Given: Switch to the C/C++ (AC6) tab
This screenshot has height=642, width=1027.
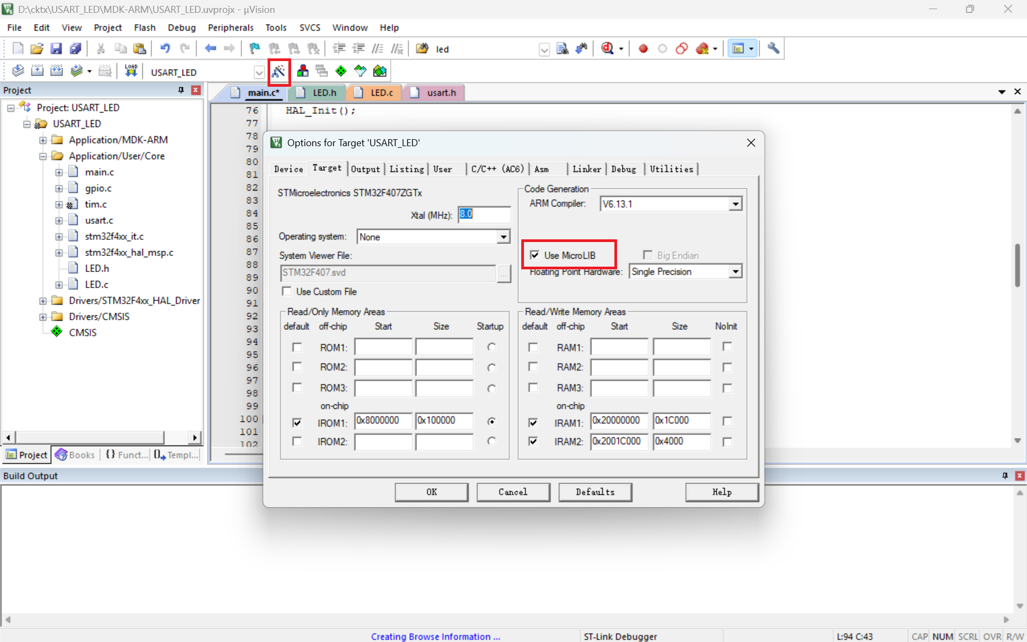Looking at the screenshot, I should pyautogui.click(x=497, y=169).
